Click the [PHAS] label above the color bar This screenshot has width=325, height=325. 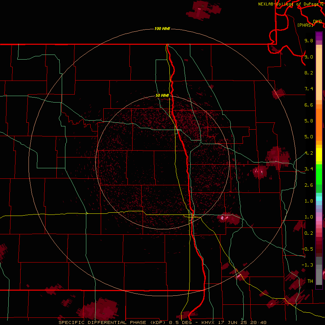tap(305, 25)
